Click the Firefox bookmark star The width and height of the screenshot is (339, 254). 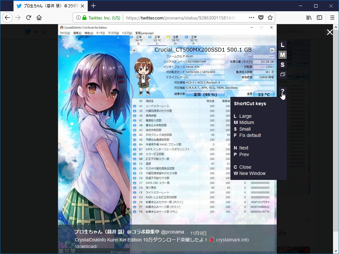tap(270, 18)
